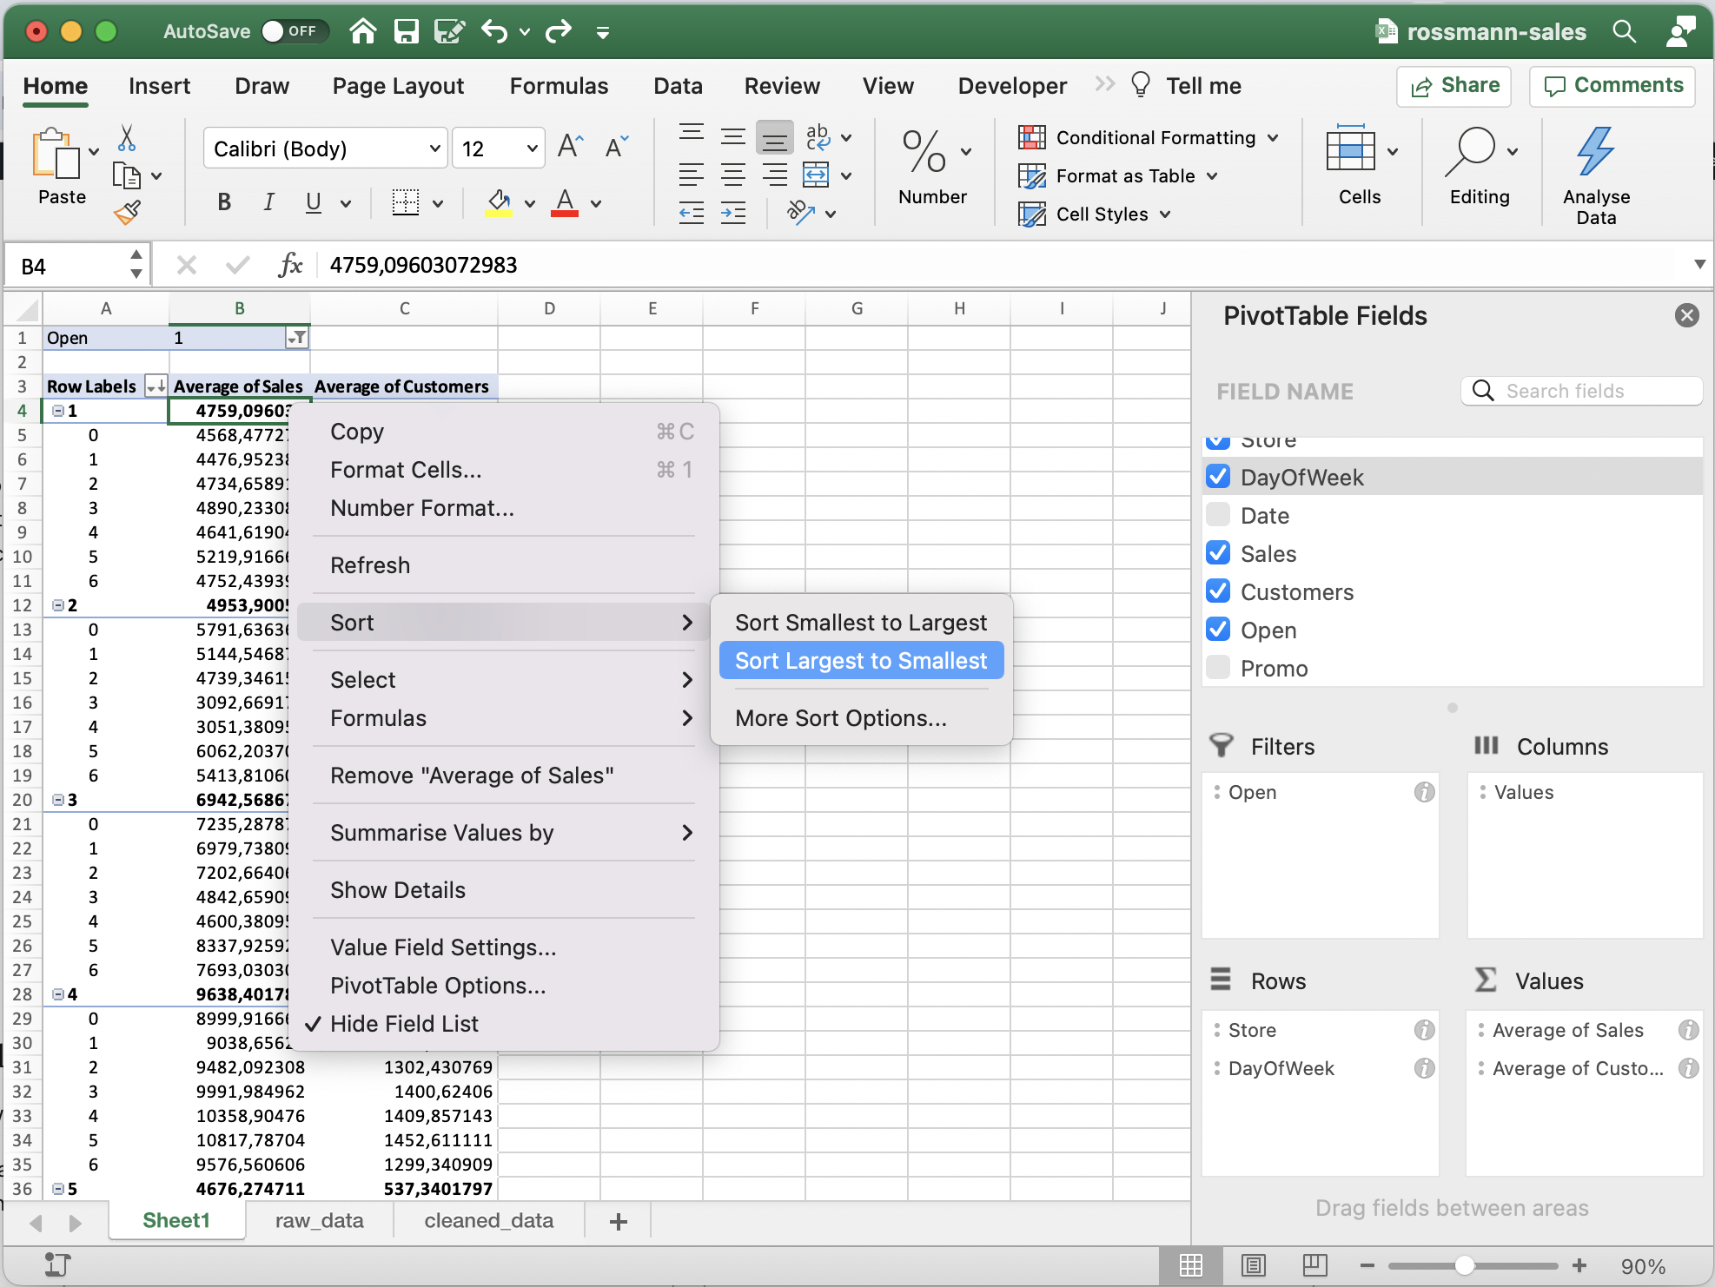The width and height of the screenshot is (1715, 1287).
Task: Open the font size dropdown
Action: point(529,148)
